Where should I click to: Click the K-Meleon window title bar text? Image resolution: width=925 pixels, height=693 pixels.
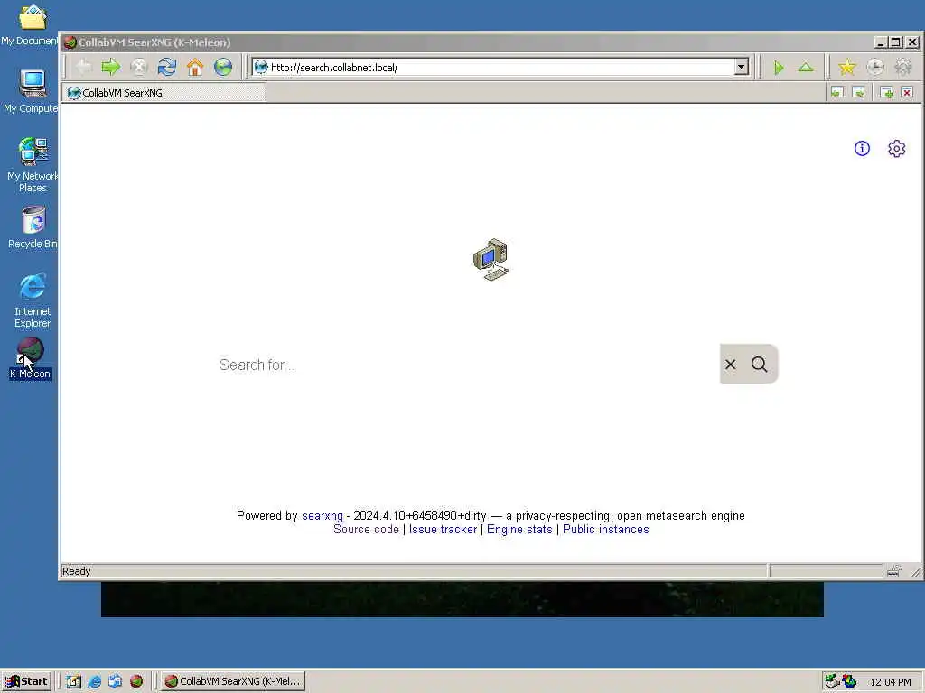154,42
